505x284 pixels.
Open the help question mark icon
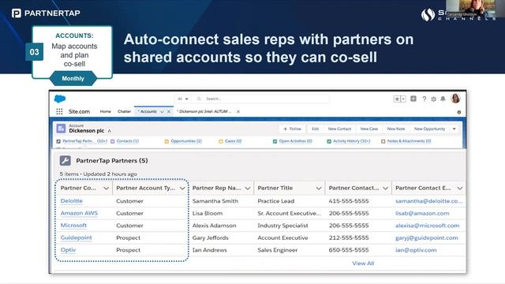pos(425,99)
